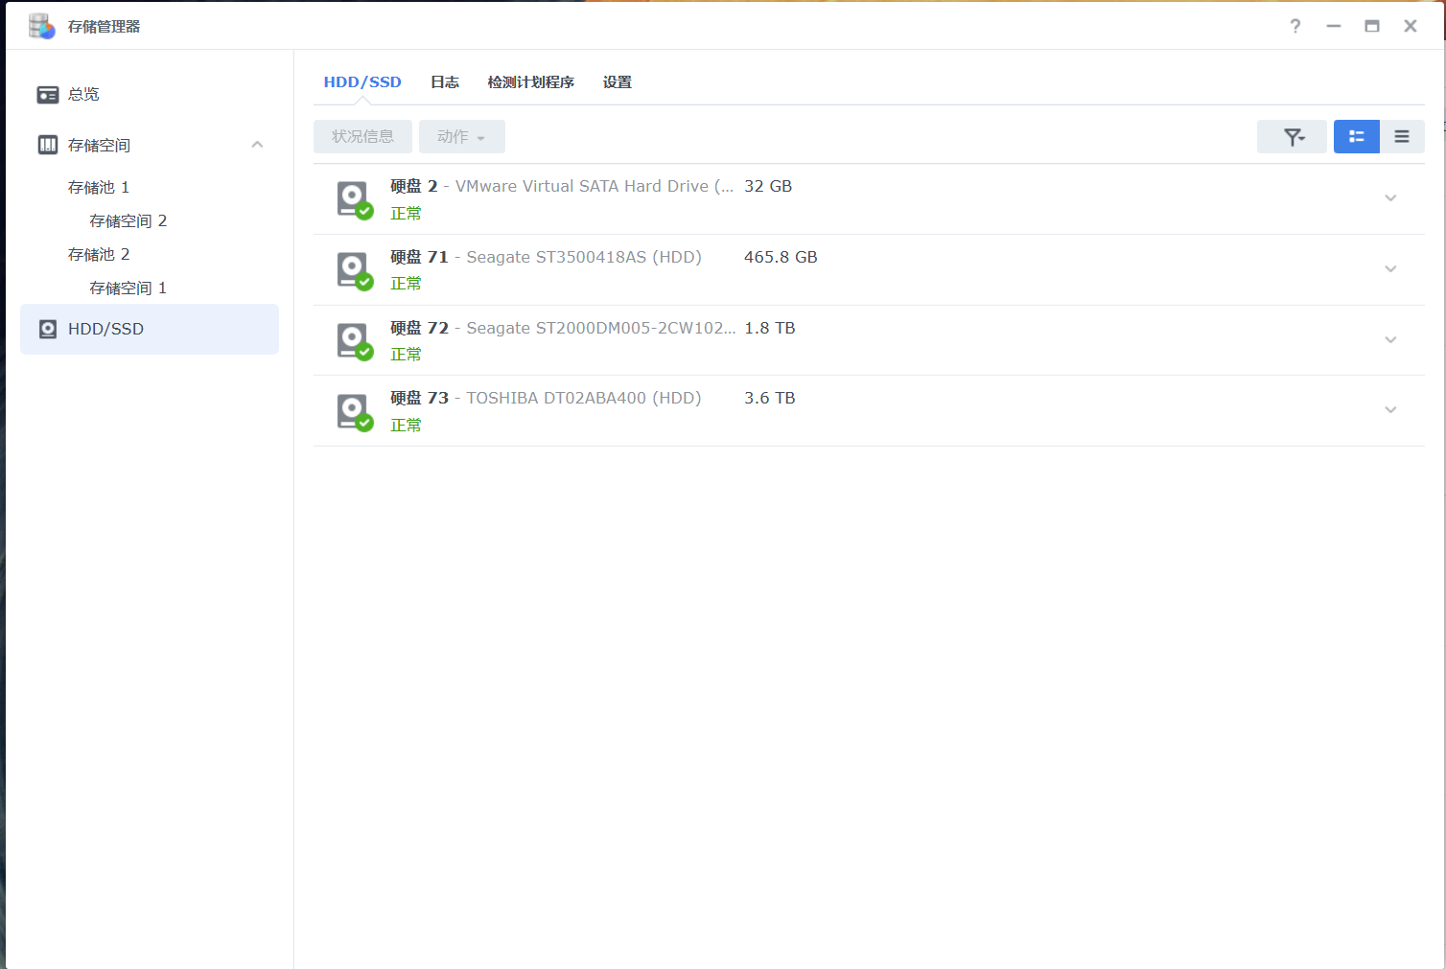
Task: Select 存储池 2 in sidebar
Action: click(99, 255)
